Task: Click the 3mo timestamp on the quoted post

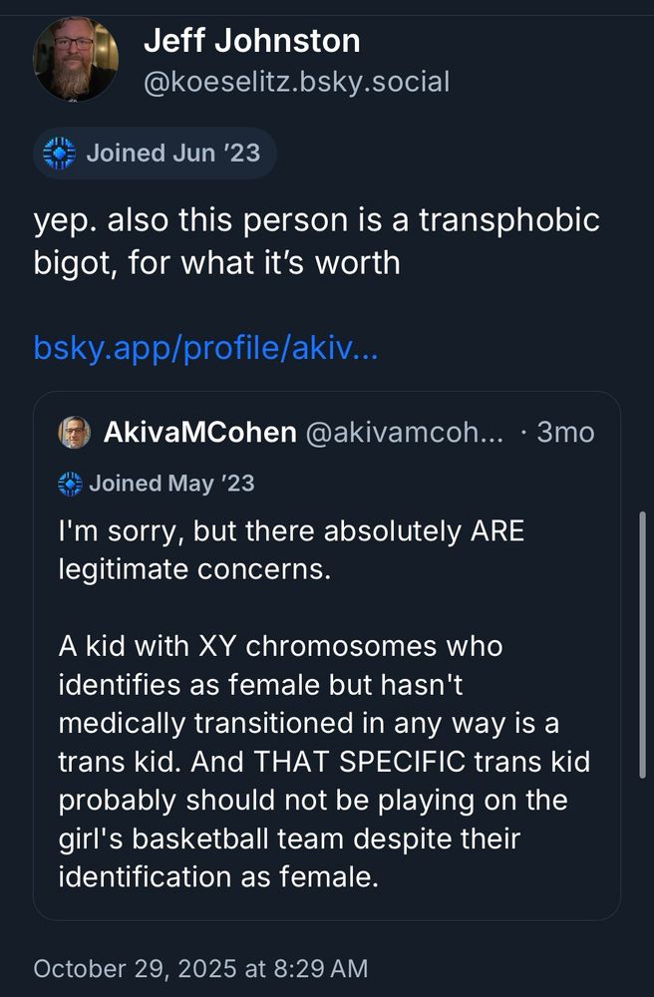Action: coord(564,432)
